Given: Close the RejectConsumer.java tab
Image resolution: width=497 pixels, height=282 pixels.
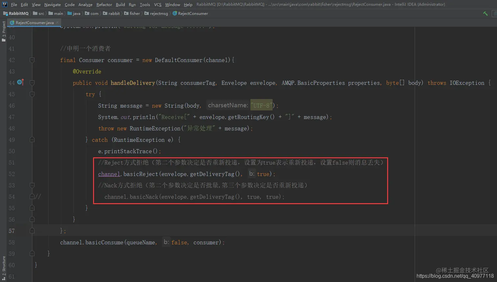Looking at the screenshot, I should (57, 23).
